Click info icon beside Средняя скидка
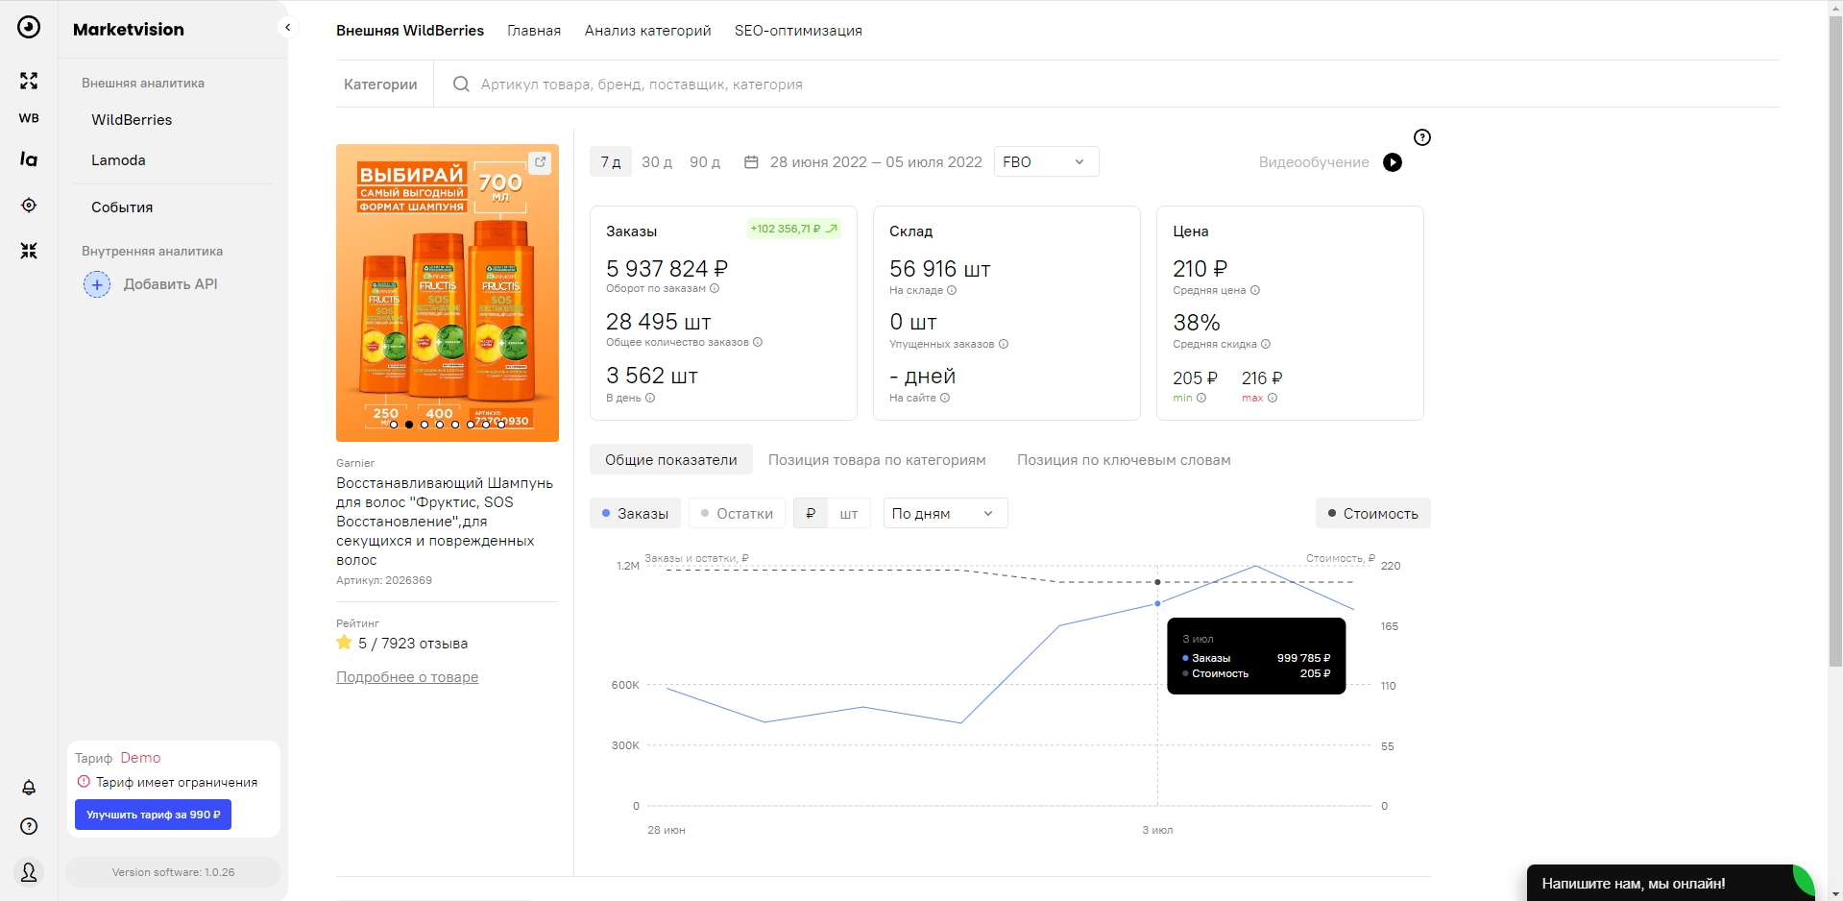 pos(1266,344)
